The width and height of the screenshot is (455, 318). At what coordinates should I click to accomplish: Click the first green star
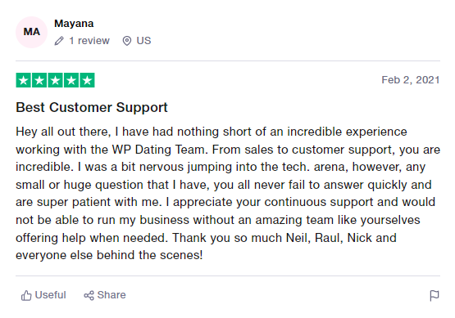click(x=23, y=80)
